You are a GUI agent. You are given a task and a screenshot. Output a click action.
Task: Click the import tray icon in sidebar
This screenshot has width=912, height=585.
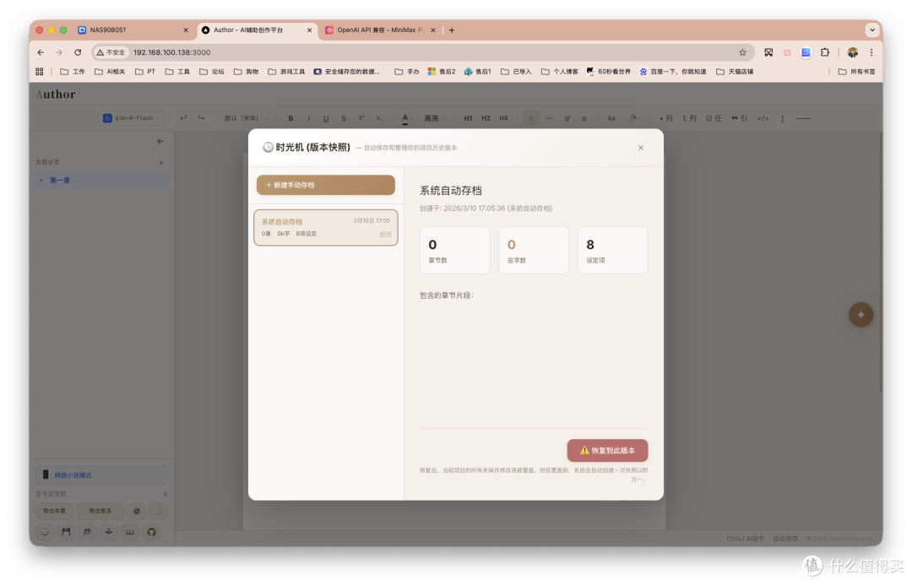[109, 532]
